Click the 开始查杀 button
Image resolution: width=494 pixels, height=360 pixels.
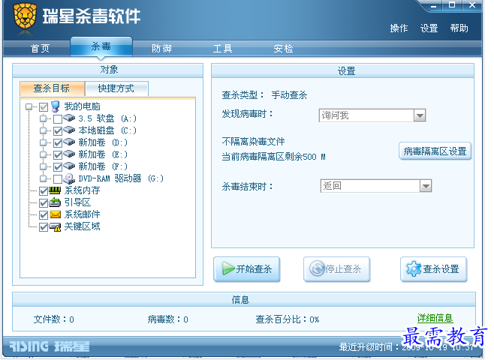point(247,269)
